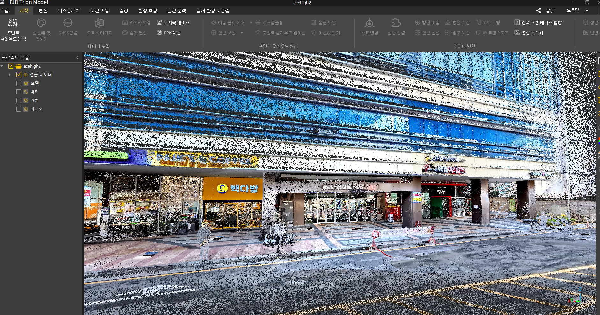This screenshot has width=600, height=315.
Task: Click the share icon next to 공유
Action: click(x=538, y=11)
